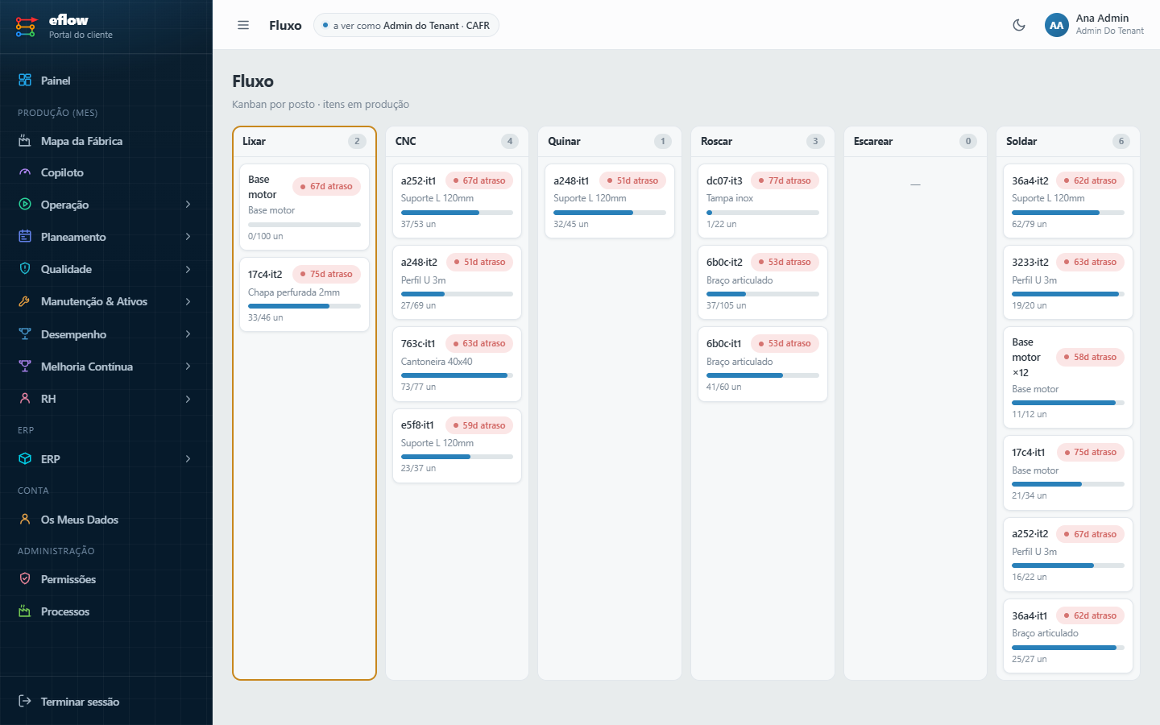Click the eflow logo icon
The height and width of the screenshot is (725, 1160).
[26, 27]
